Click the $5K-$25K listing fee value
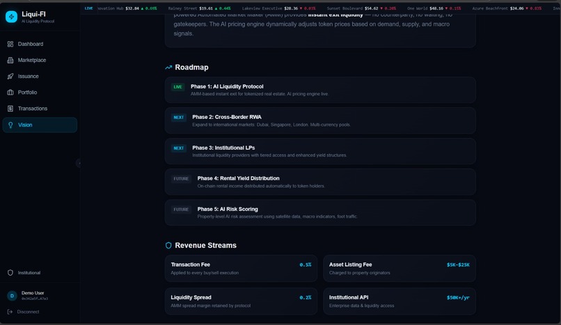This screenshot has width=561, height=325. tap(458, 265)
